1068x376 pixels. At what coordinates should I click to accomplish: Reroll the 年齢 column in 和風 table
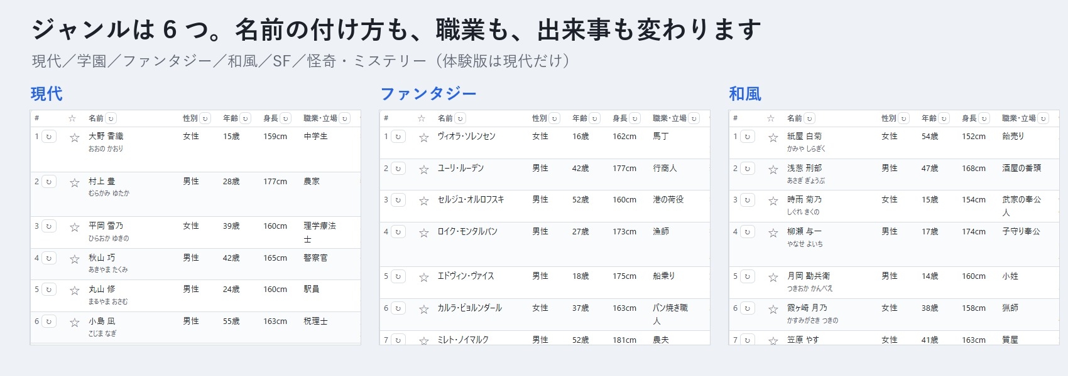944,118
